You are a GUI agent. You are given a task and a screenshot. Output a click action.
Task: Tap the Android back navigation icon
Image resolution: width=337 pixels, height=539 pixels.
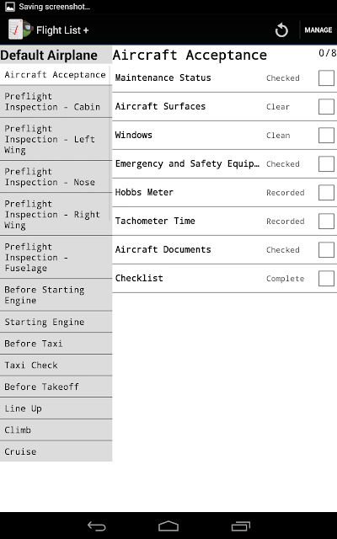click(x=96, y=526)
